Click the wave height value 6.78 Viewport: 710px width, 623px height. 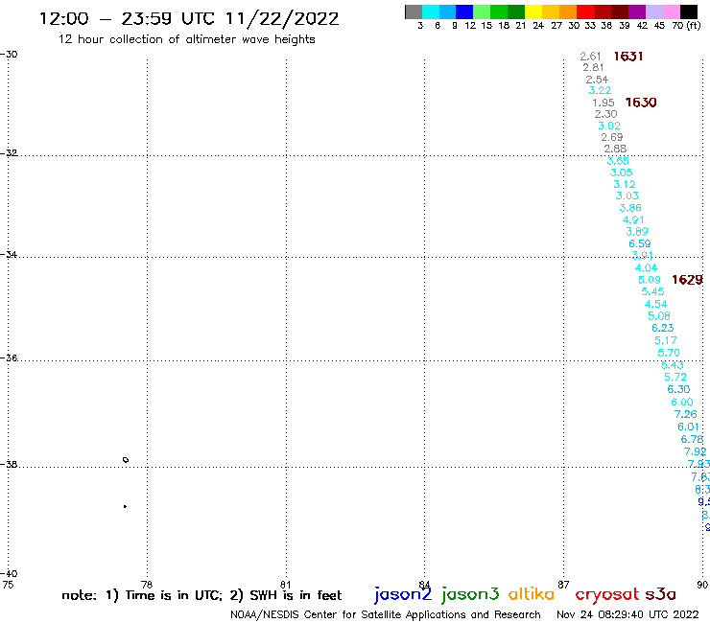click(692, 439)
